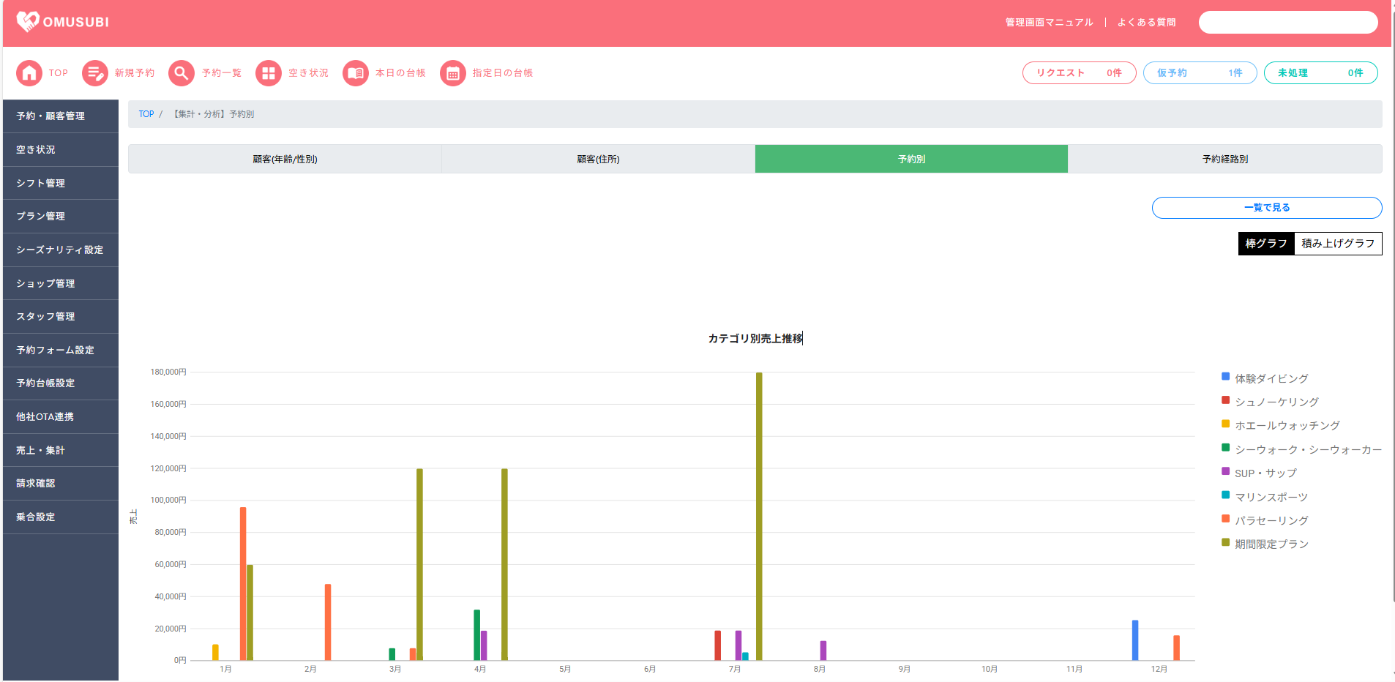This screenshot has height=682, width=1395.
Task: Open 本日の台帳 book icon
Action: pos(356,73)
